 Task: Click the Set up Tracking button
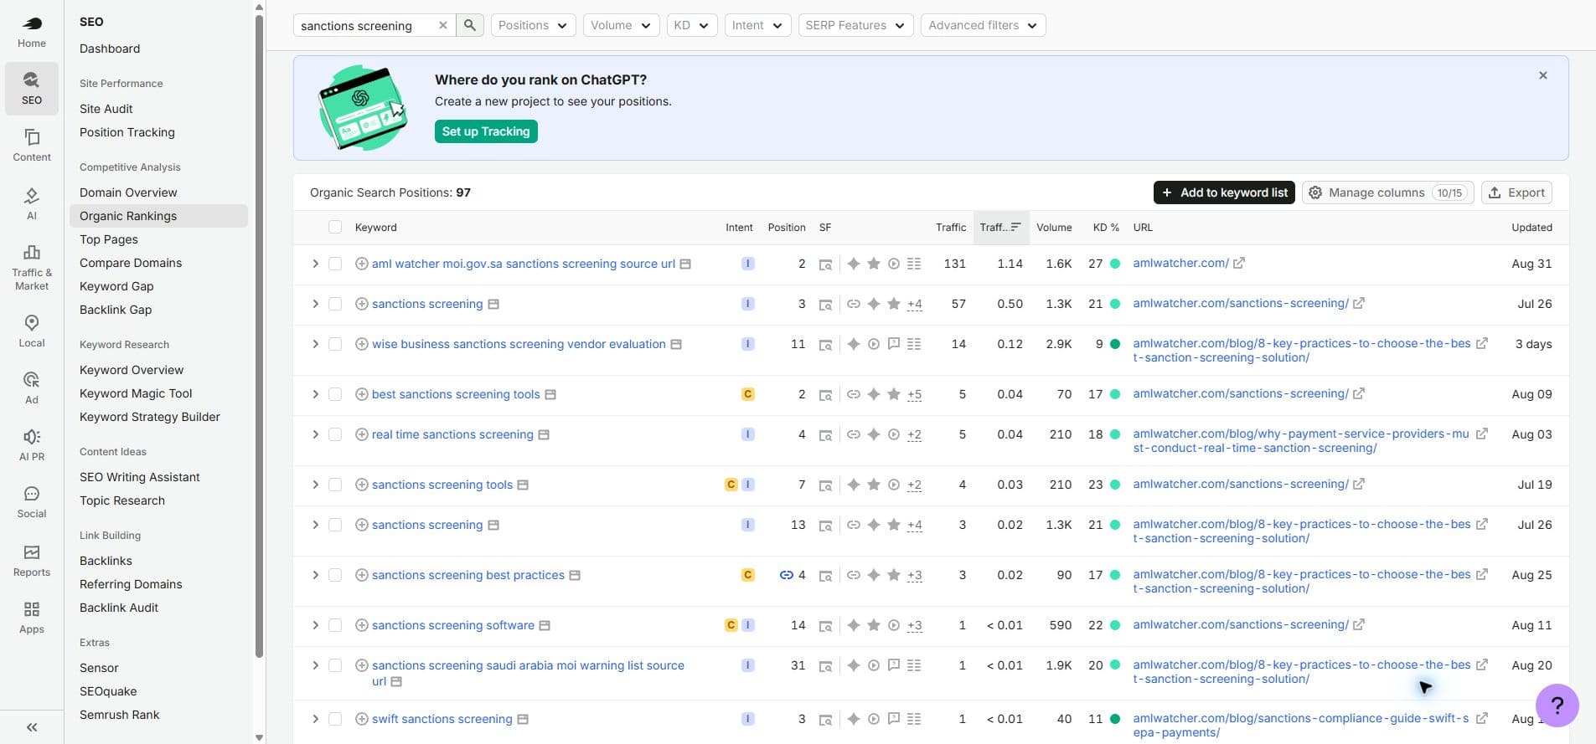(486, 131)
